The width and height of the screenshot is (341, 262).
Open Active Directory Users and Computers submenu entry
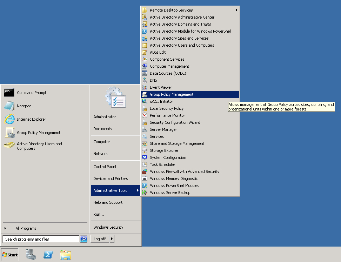pos(182,45)
